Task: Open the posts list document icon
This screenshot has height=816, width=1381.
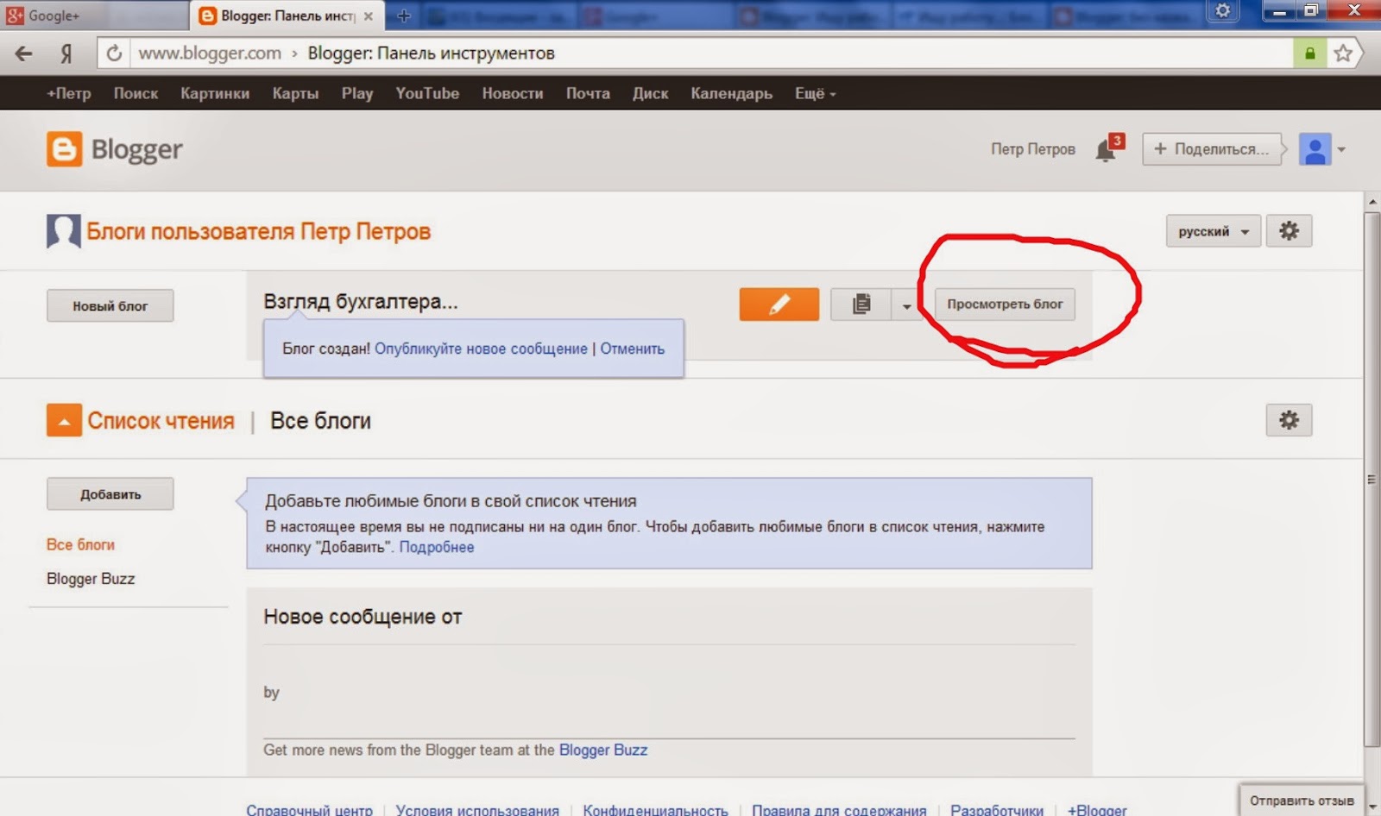Action: [861, 304]
